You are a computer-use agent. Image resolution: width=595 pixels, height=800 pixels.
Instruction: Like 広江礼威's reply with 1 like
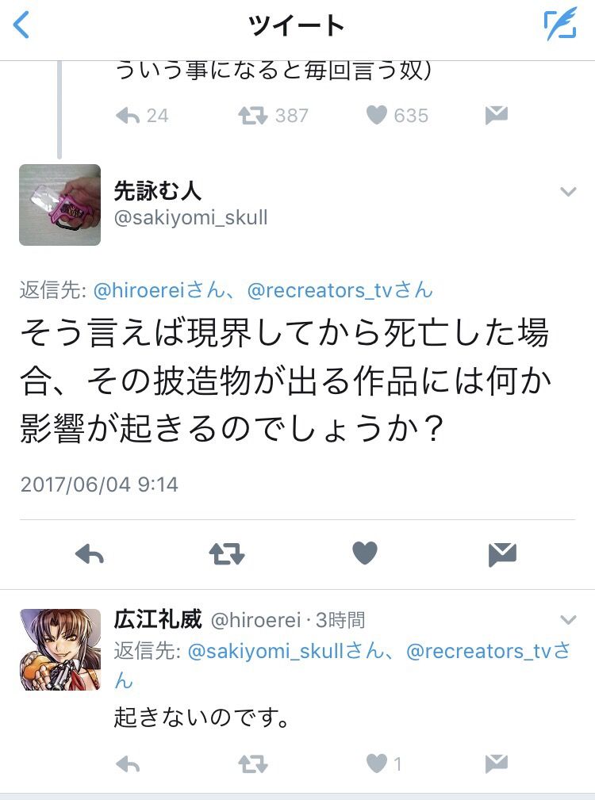point(377,764)
